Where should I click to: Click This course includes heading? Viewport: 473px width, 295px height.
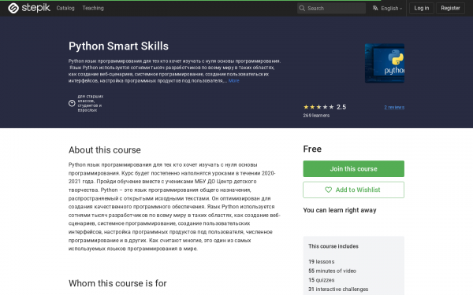click(333, 246)
